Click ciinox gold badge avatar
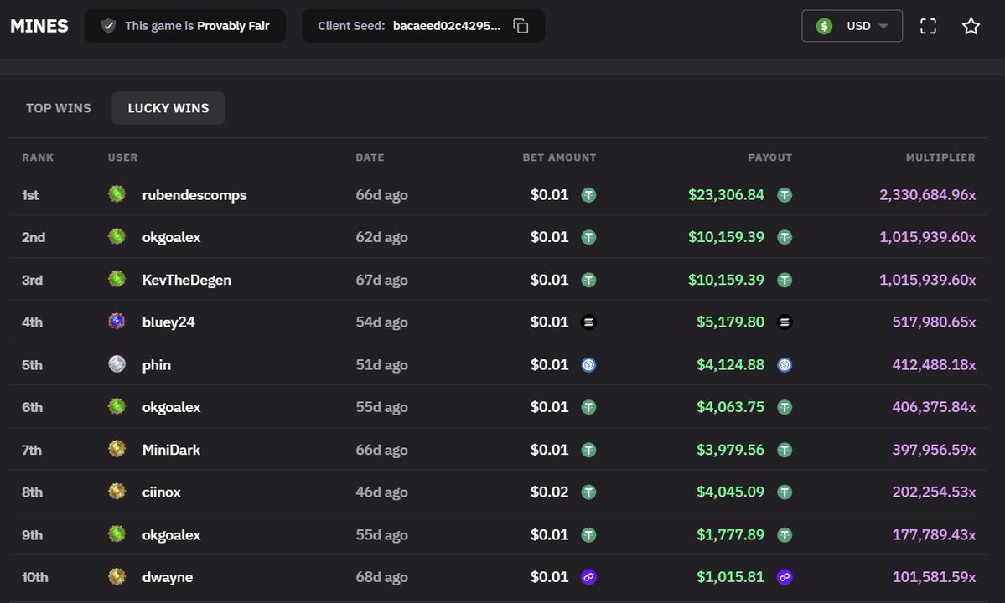Viewport: 1005px width, 603px height. coord(117,492)
